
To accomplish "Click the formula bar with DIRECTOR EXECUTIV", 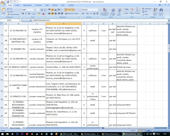I will [100, 20].
